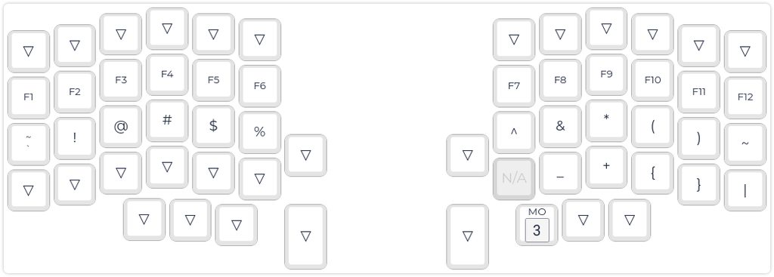Select the plus sign key

coord(606,167)
